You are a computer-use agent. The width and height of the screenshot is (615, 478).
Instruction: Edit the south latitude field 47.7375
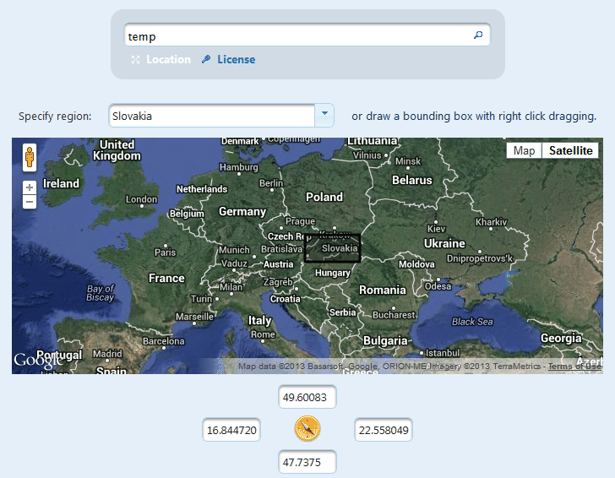click(307, 462)
